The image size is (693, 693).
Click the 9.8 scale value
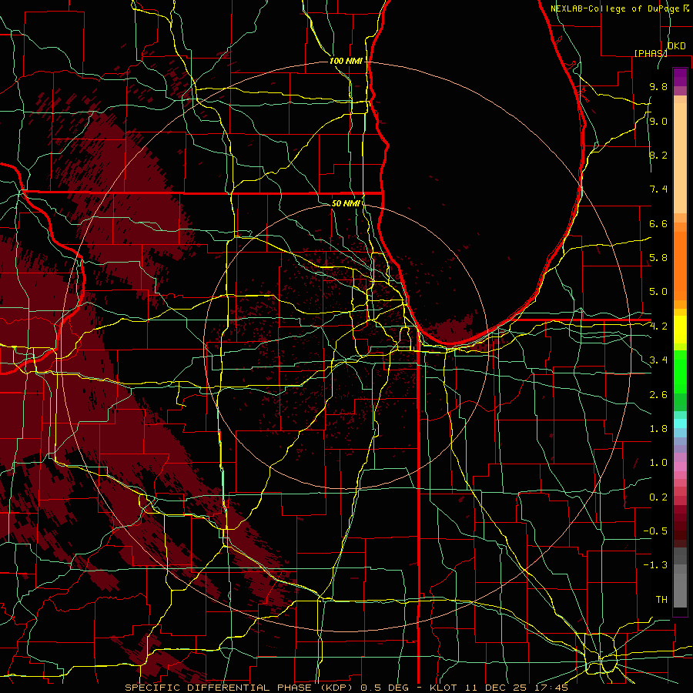pyautogui.click(x=658, y=86)
